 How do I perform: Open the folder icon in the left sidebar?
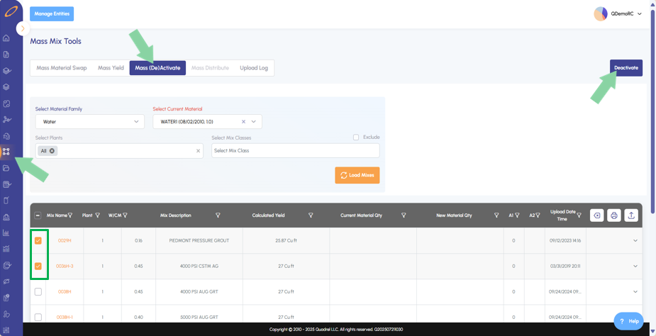pos(6,168)
